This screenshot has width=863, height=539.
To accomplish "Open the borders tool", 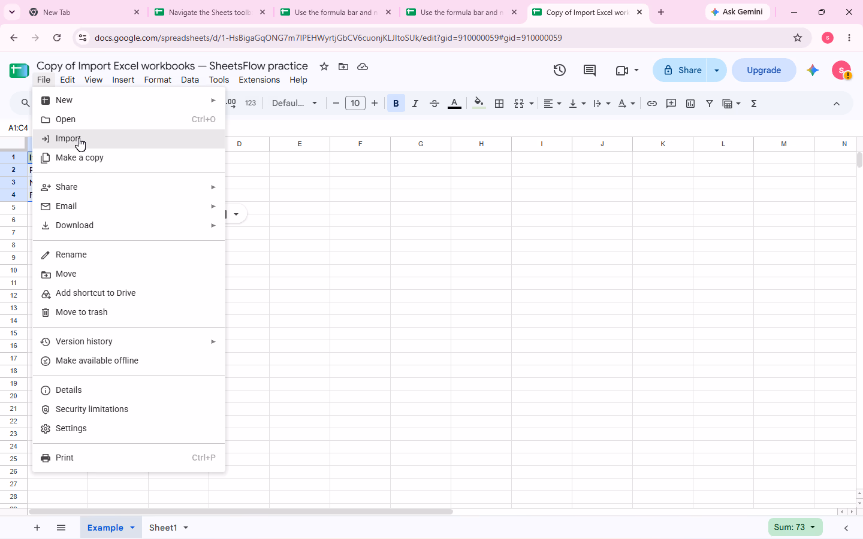I will pyautogui.click(x=499, y=104).
